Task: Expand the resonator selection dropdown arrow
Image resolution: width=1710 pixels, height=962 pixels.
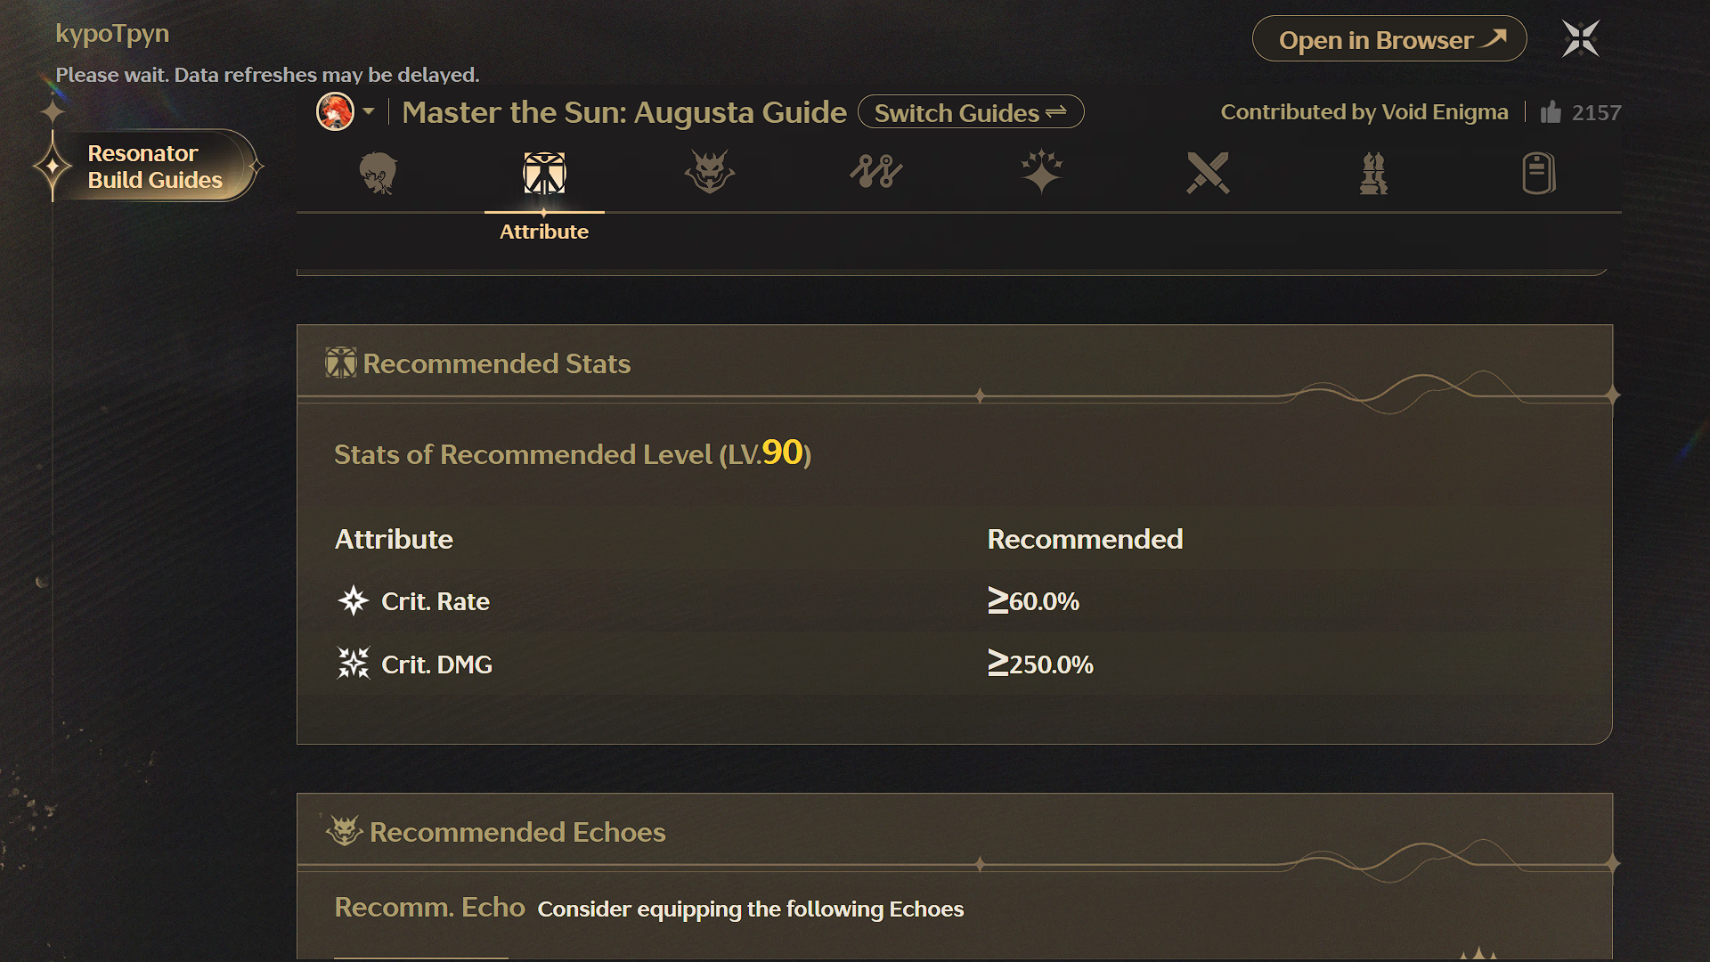Action: (x=369, y=112)
